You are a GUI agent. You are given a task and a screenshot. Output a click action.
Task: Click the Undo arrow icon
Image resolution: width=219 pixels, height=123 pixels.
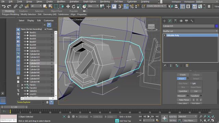coord(4,6)
